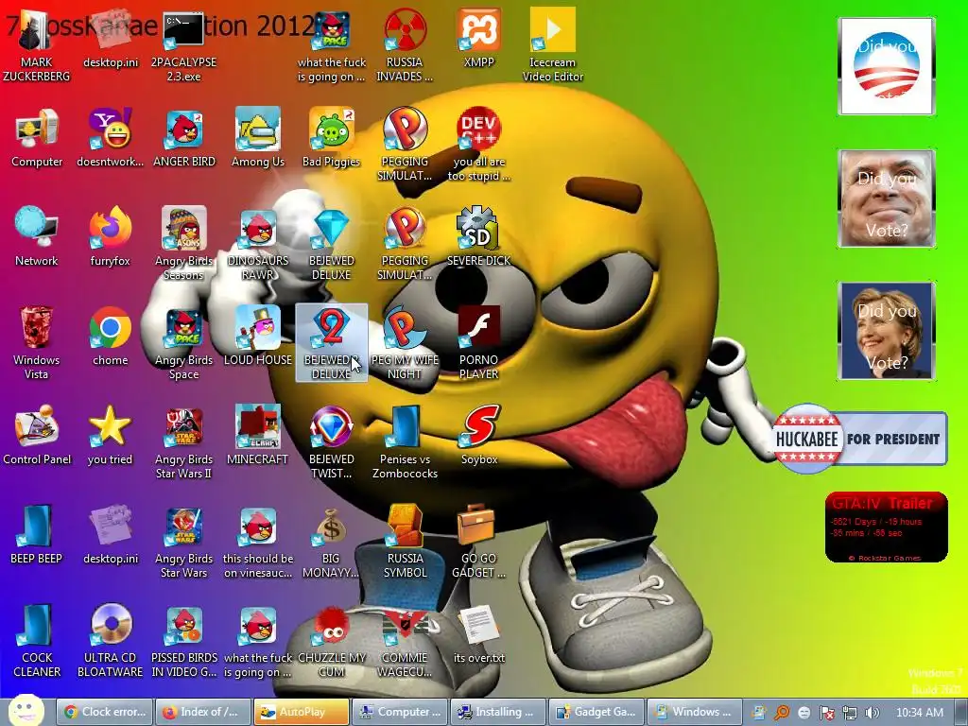Click the Hillary Clinton 'Did you Vote?' gadget

pos(887,331)
